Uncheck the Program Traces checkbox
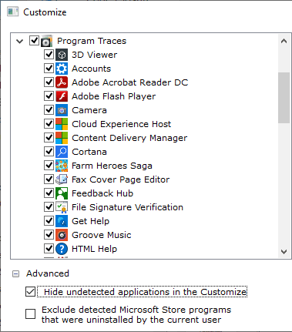292x332 pixels. click(x=34, y=40)
